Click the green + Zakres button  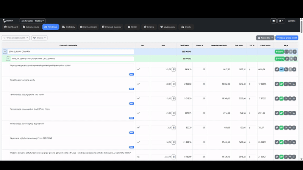point(280,52)
